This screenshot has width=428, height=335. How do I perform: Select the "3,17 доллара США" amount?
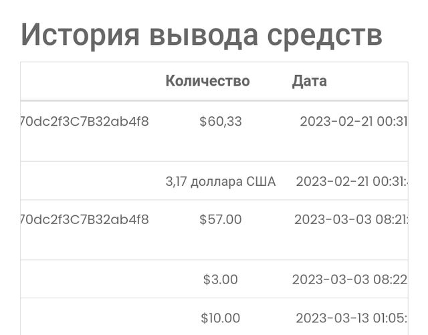[x=221, y=181]
